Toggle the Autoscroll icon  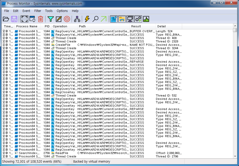click(32, 19)
